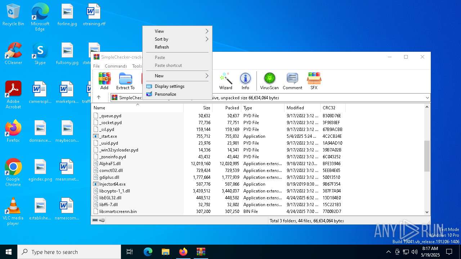
Task: Select Skype desktop icon
Action: tap(40, 54)
